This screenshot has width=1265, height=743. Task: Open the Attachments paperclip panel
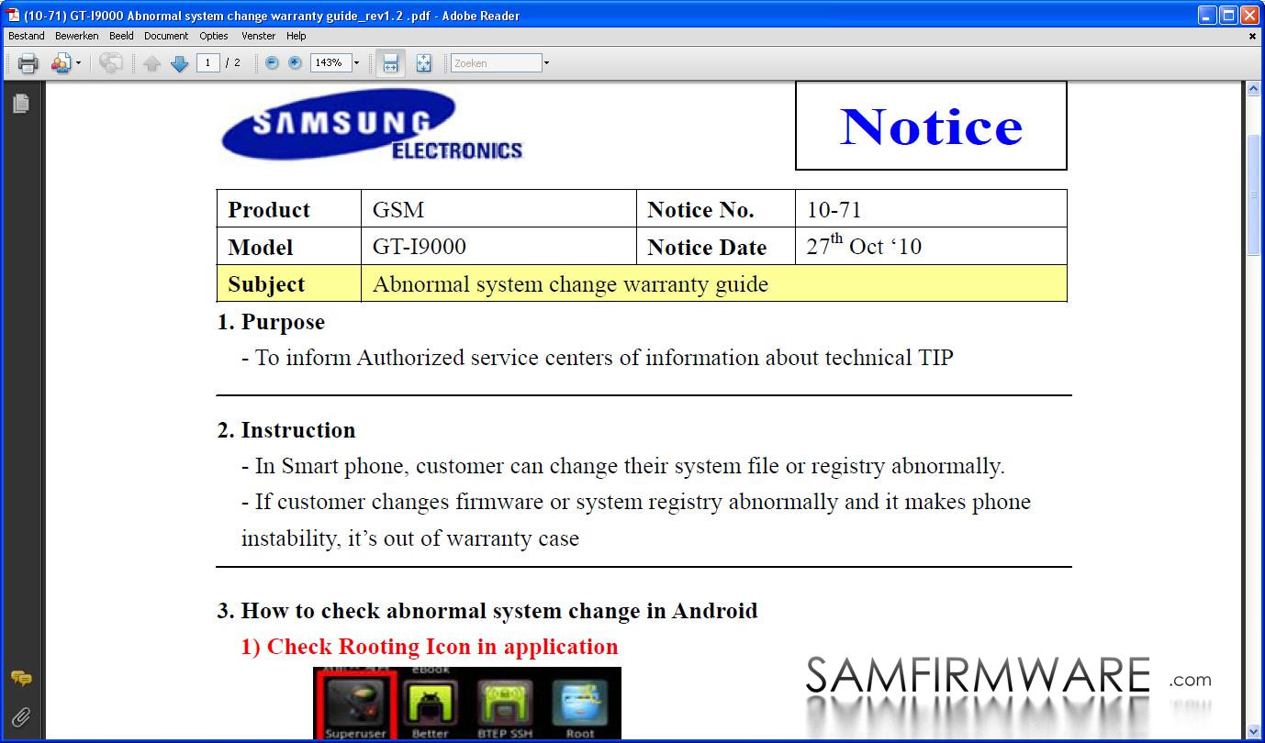[x=21, y=716]
